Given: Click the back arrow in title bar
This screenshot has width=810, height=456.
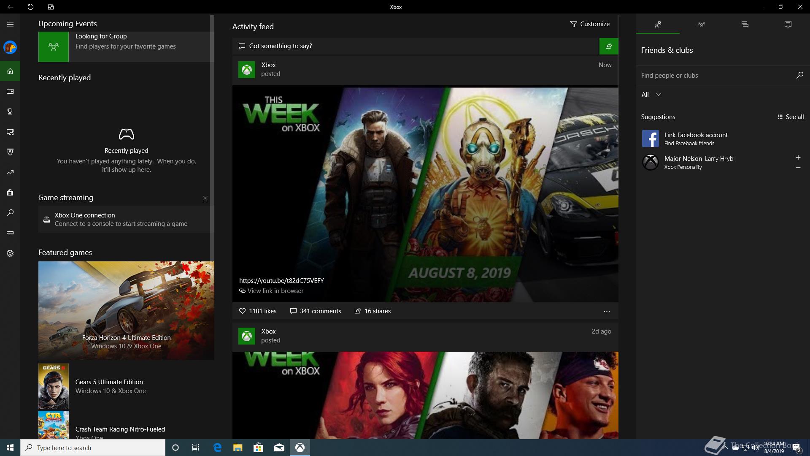Looking at the screenshot, I should point(10,7).
